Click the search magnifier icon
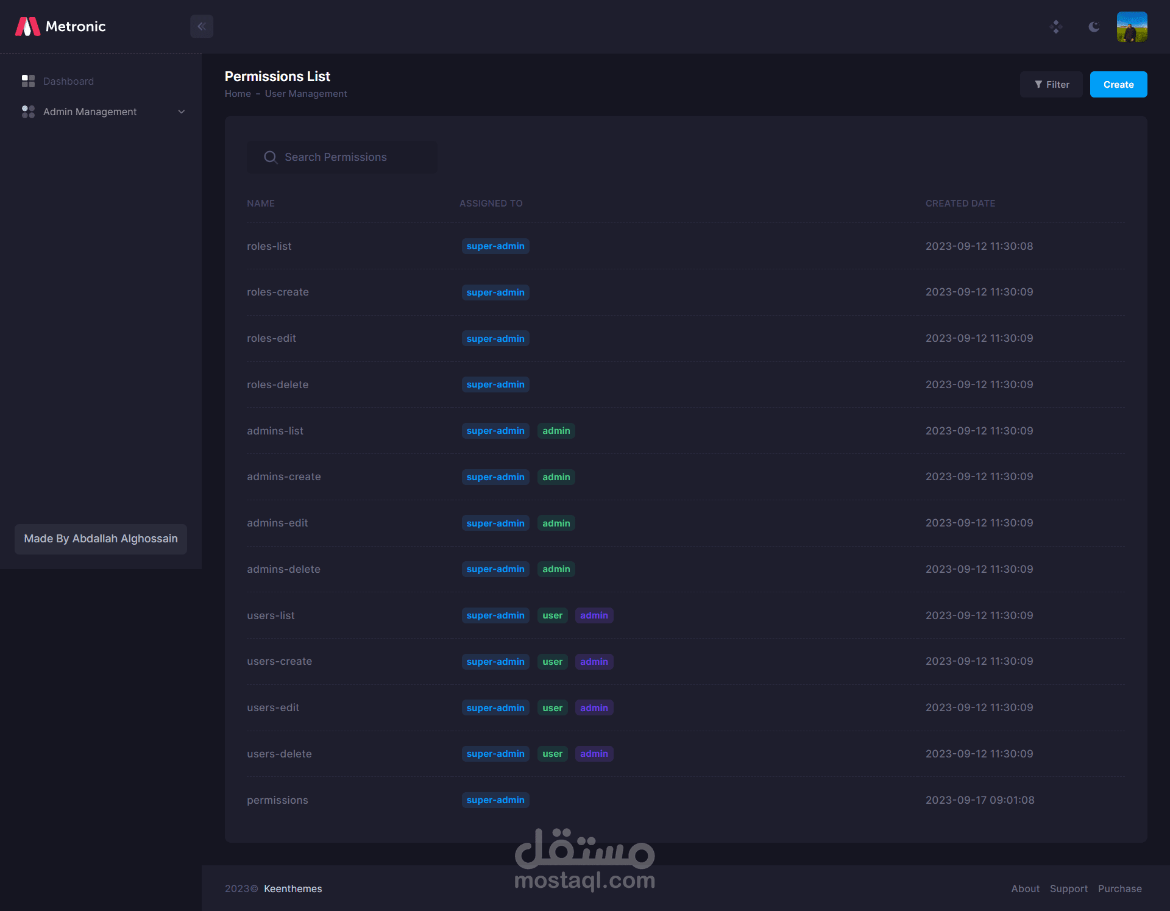The height and width of the screenshot is (911, 1170). pos(270,157)
